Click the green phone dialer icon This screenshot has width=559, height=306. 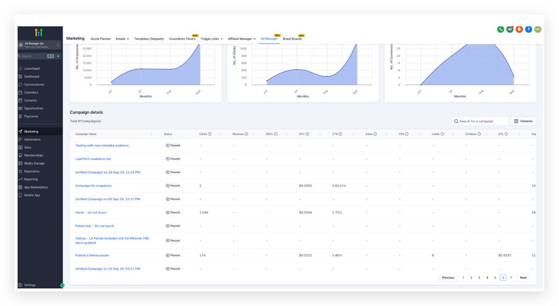501,29
